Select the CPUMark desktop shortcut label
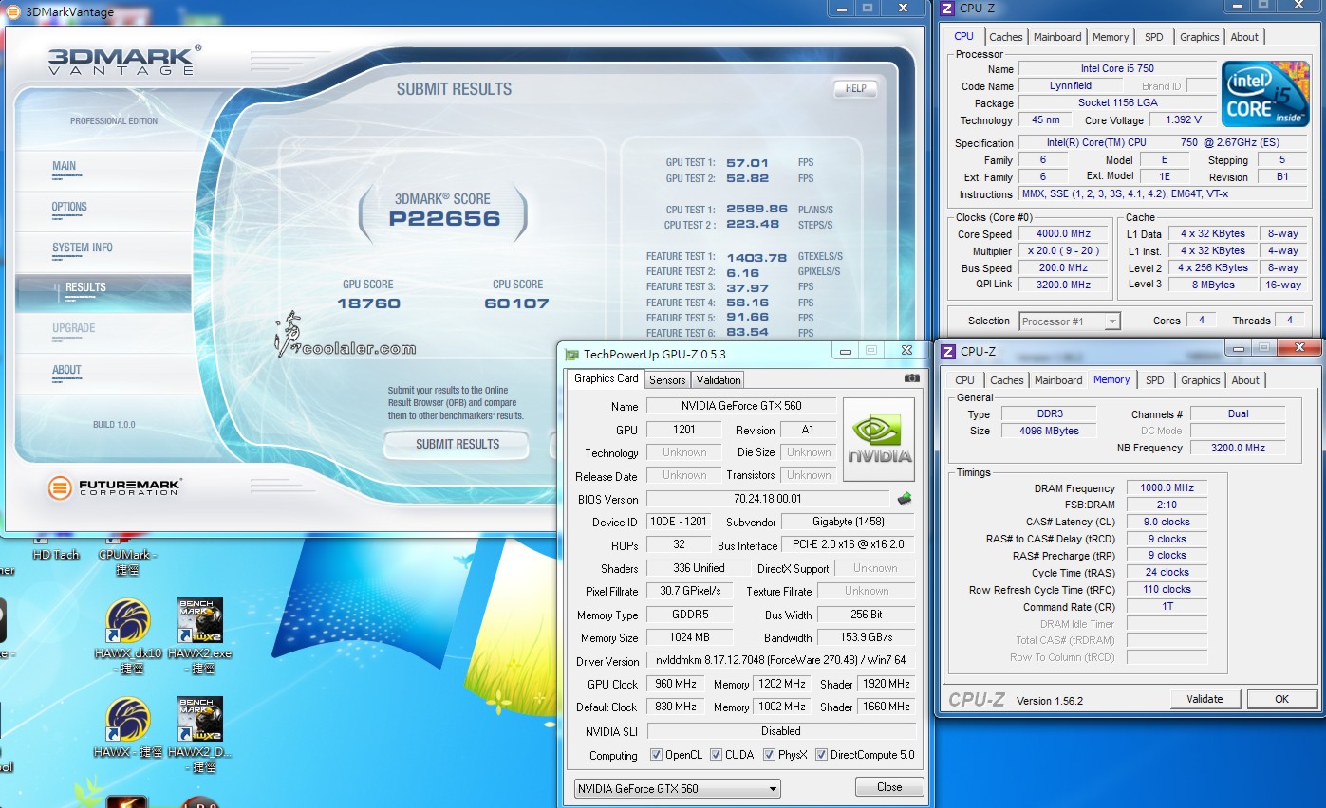 (x=128, y=561)
